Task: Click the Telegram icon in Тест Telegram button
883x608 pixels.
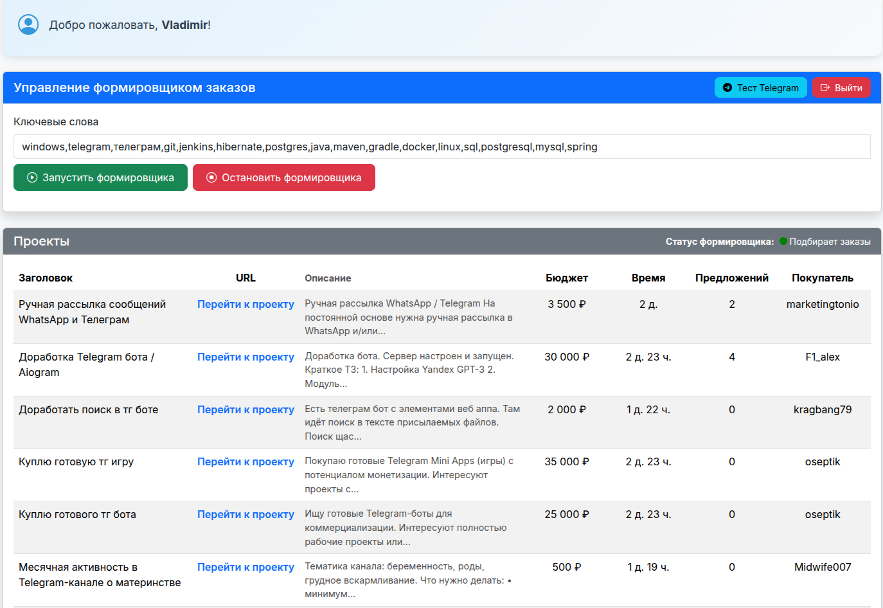Action: pos(727,88)
